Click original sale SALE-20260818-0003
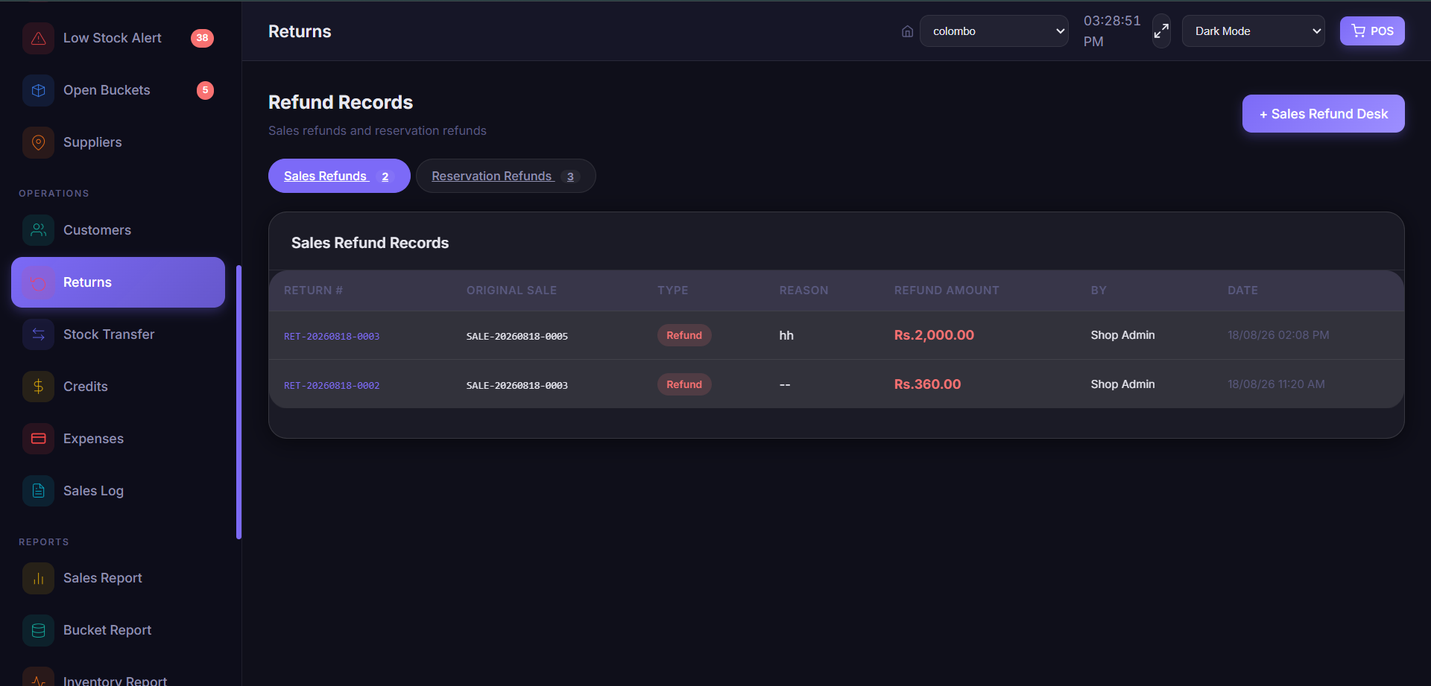 tap(517, 386)
